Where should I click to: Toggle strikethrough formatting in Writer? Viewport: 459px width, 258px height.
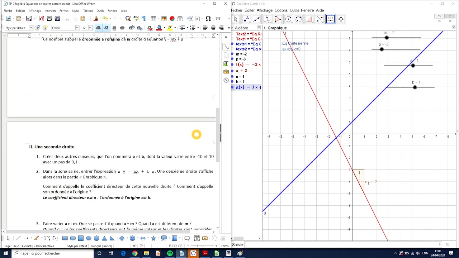pos(122,28)
